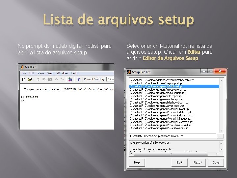
Task: Select the simulink-summary.rpt row
Action: pyautogui.click(x=174, y=122)
